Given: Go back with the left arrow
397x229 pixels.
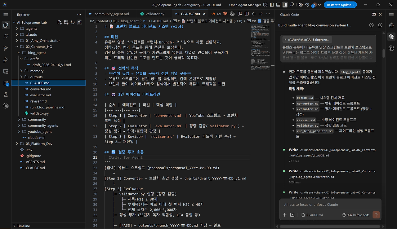Looking at the screenshot, I should tap(254, 14).
